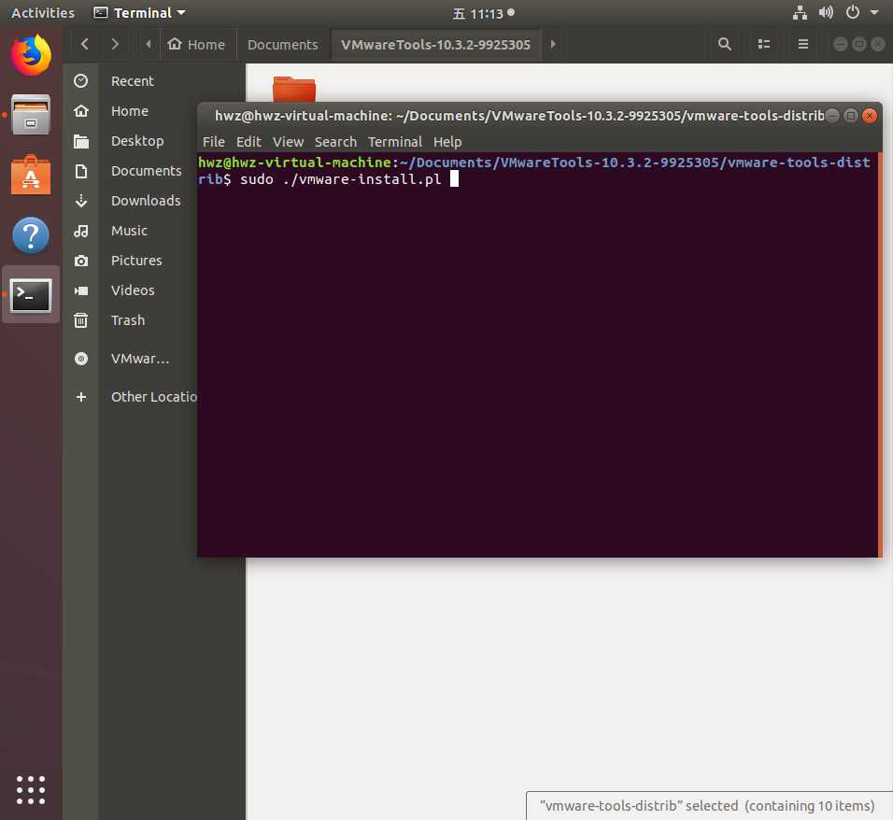Go forward in the Files window
This screenshot has width=893, height=820.
(115, 44)
